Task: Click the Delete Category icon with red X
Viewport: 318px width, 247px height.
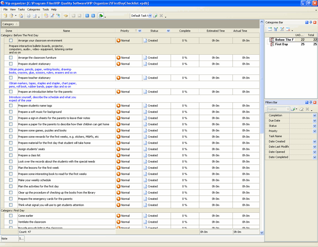Action: [x=288, y=29]
